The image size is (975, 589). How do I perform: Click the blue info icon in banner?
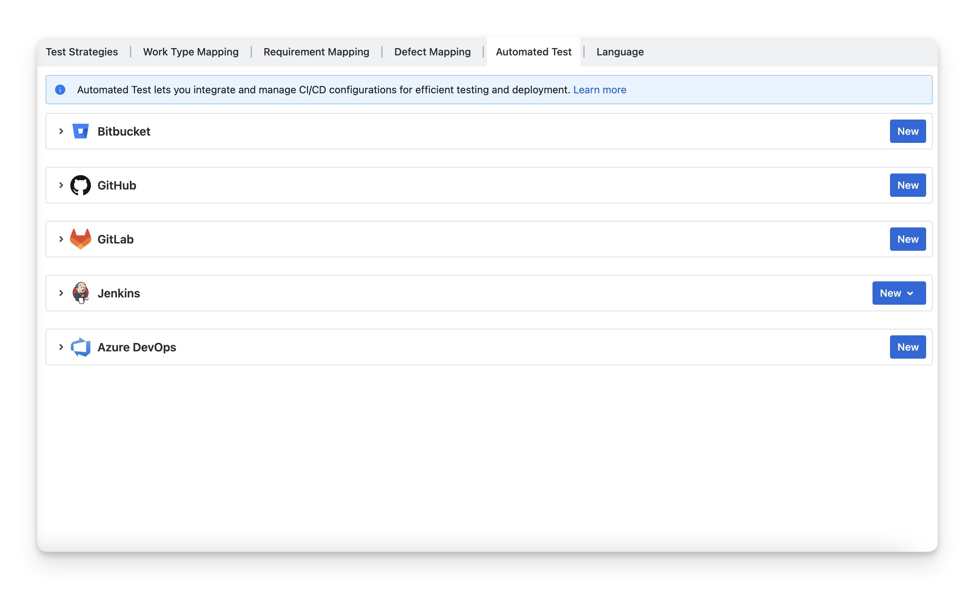click(60, 90)
